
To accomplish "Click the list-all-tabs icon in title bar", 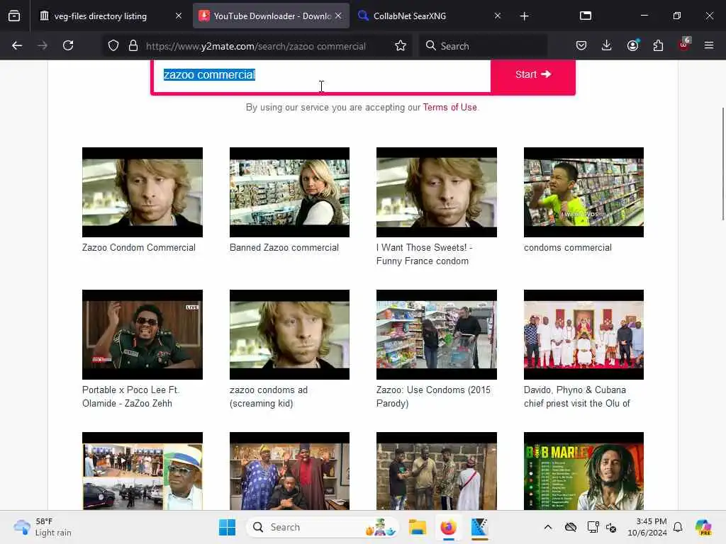I will tap(585, 16).
